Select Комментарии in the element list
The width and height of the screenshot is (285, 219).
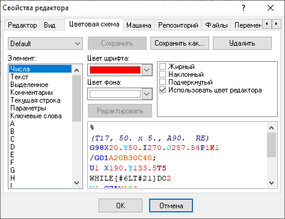click(x=40, y=92)
